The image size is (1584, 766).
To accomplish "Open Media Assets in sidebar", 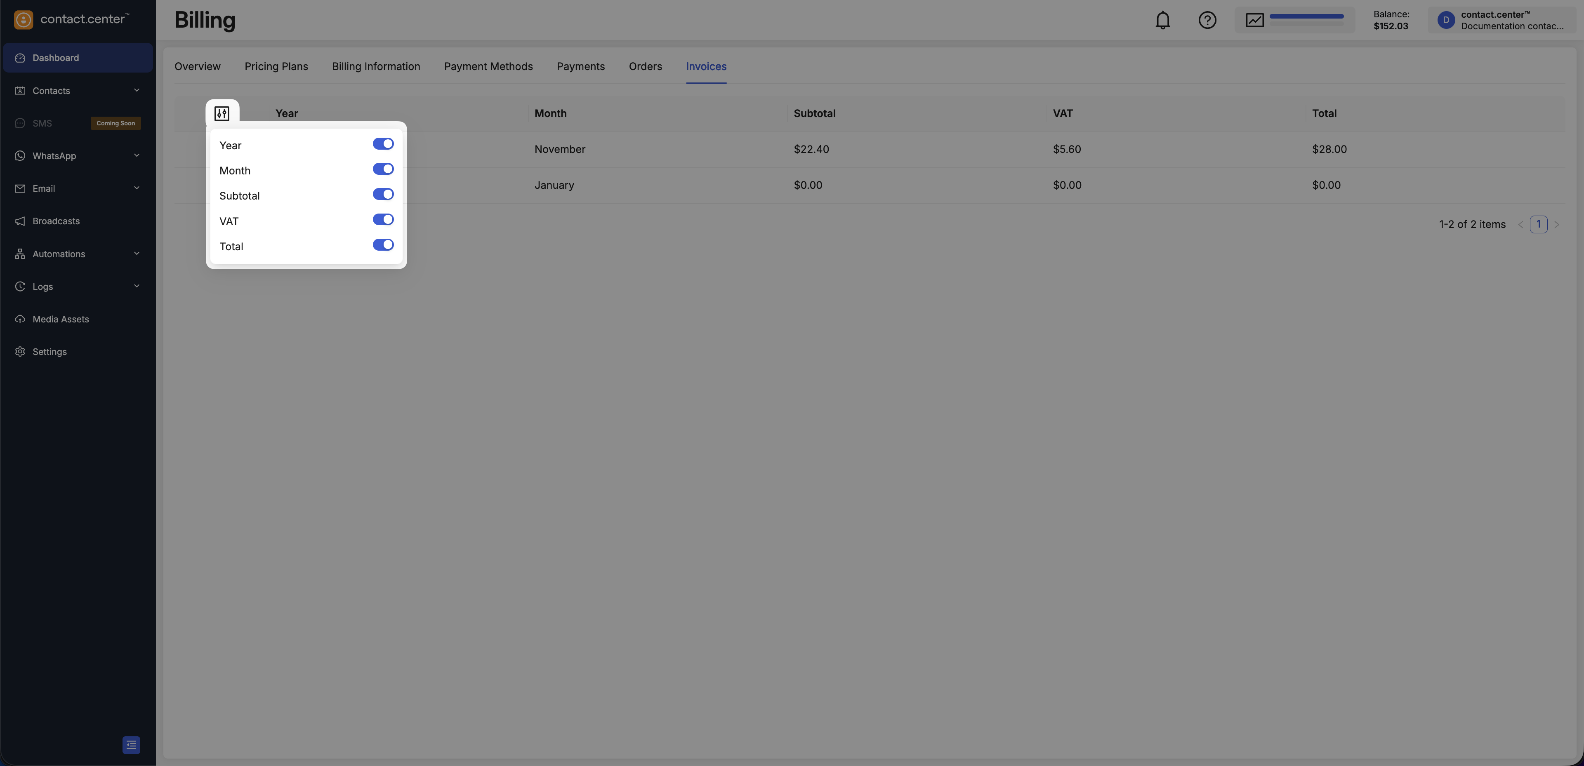I will [60, 319].
